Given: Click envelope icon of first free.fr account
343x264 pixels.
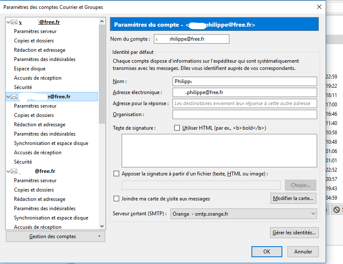Looking at the screenshot, I should [14, 22].
